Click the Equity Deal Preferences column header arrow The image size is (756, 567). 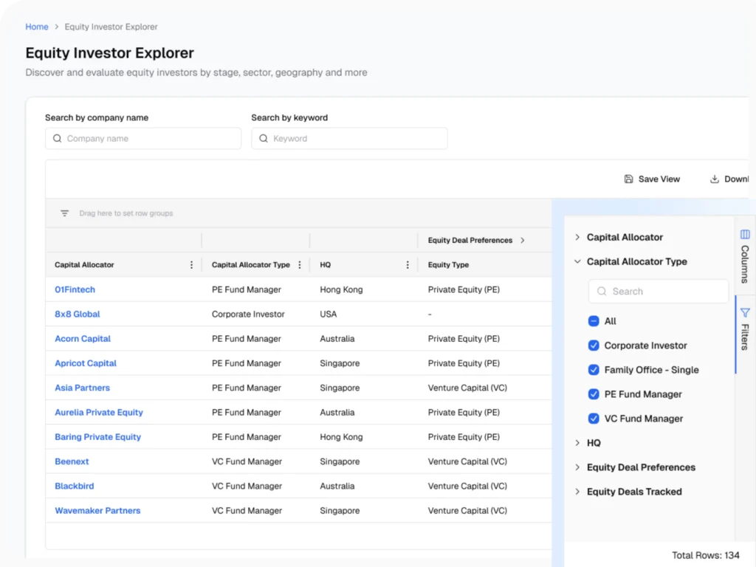(x=524, y=240)
